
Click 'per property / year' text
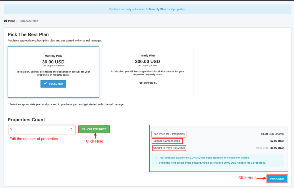[148, 65]
